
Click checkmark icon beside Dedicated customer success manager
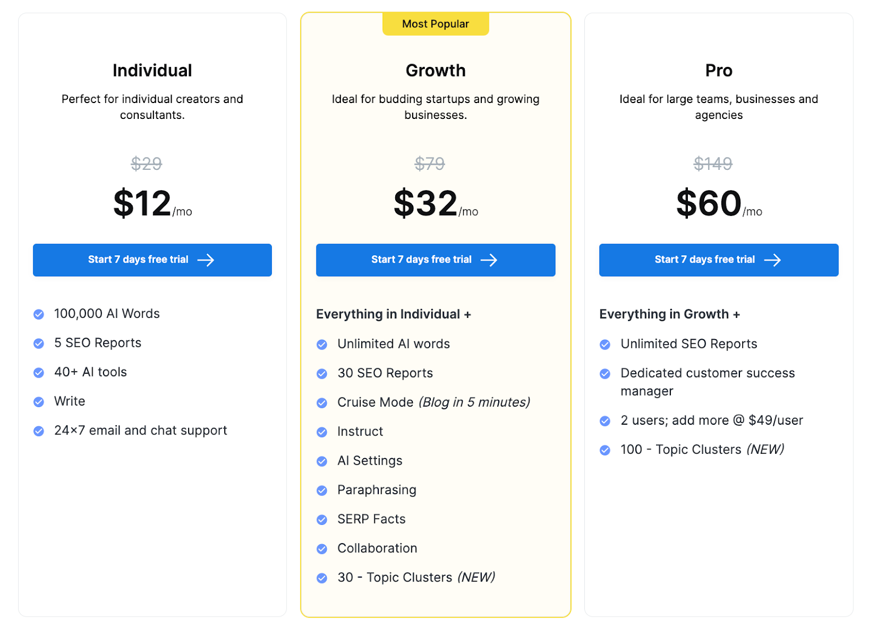[605, 374]
